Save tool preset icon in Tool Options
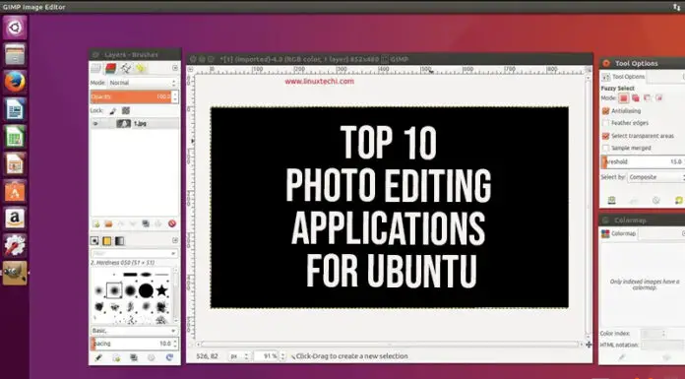 [611, 200]
